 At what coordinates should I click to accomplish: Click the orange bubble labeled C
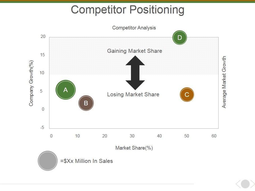coord(187,94)
